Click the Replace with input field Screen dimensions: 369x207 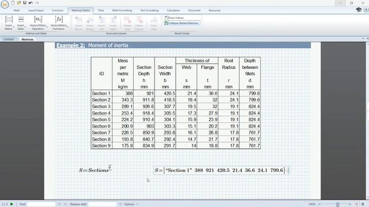click(103, 204)
